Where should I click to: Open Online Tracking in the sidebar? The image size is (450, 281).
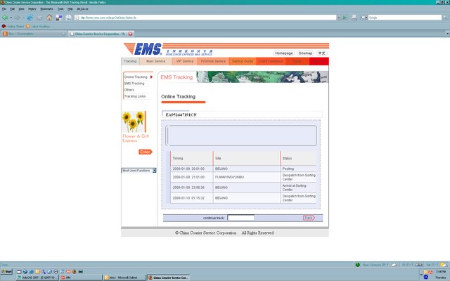click(136, 77)
